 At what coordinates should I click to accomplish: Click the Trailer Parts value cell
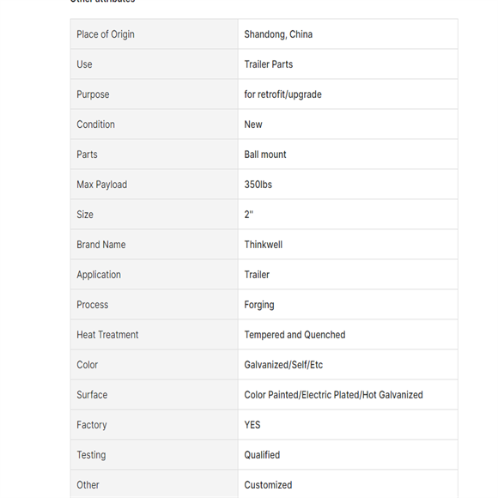[348, 64]
